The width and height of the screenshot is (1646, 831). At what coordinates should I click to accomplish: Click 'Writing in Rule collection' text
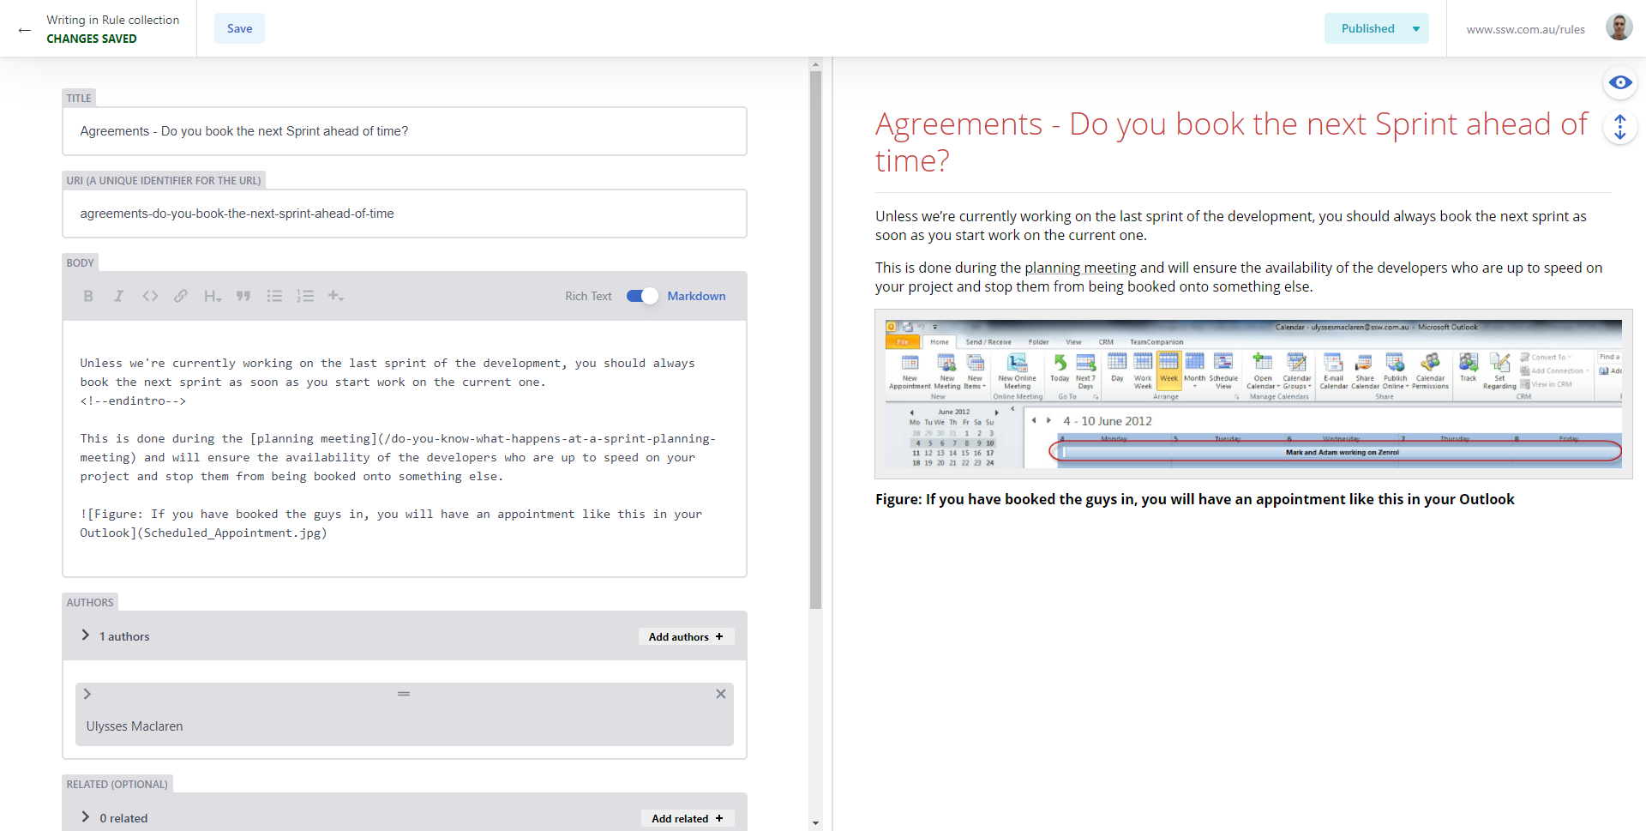pyautogui.click(x=113, y=20)
